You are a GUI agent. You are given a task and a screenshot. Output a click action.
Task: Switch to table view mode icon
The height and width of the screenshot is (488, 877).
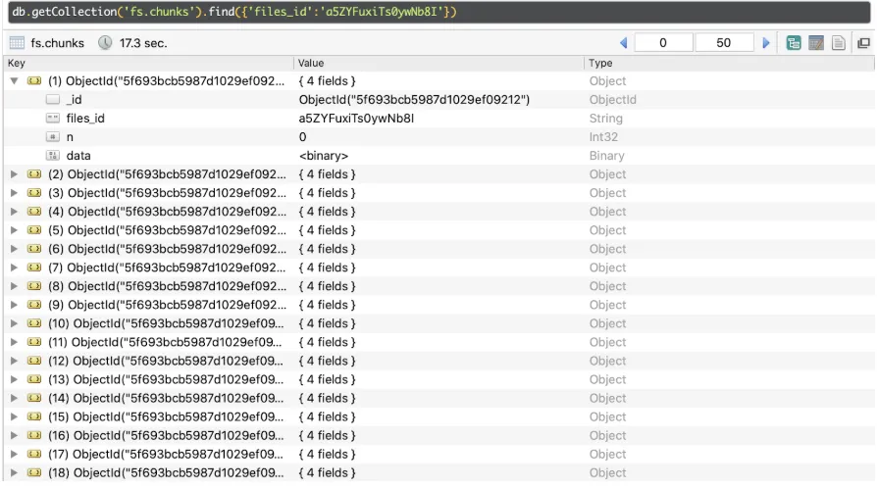816,43
